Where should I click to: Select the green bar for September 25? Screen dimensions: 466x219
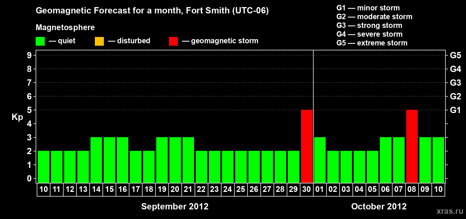(x=241, y=167)
